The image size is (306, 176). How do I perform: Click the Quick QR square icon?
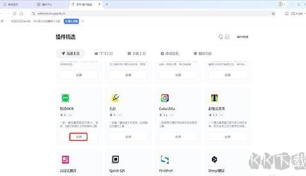pos(115,159)
